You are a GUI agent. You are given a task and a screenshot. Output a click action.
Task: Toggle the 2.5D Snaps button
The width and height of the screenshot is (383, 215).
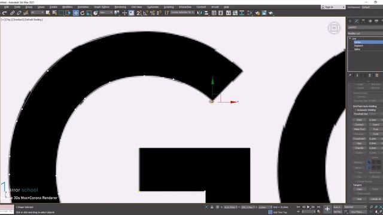pos(139,13)
